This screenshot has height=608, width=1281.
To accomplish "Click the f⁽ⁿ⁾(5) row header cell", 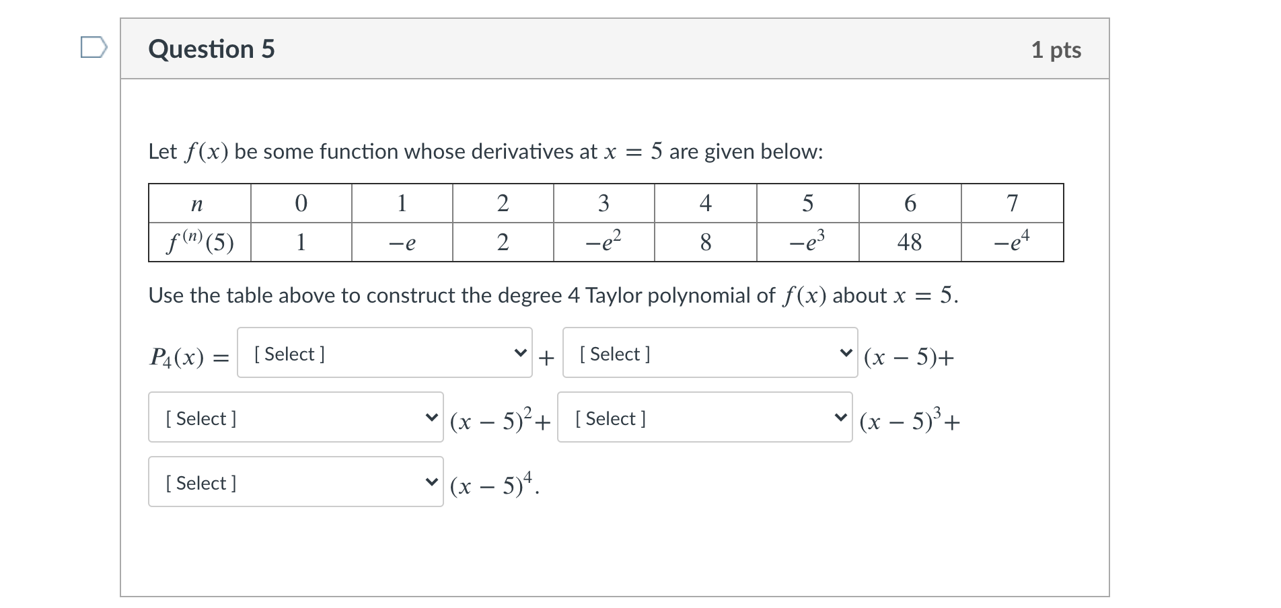I will 199,242.
